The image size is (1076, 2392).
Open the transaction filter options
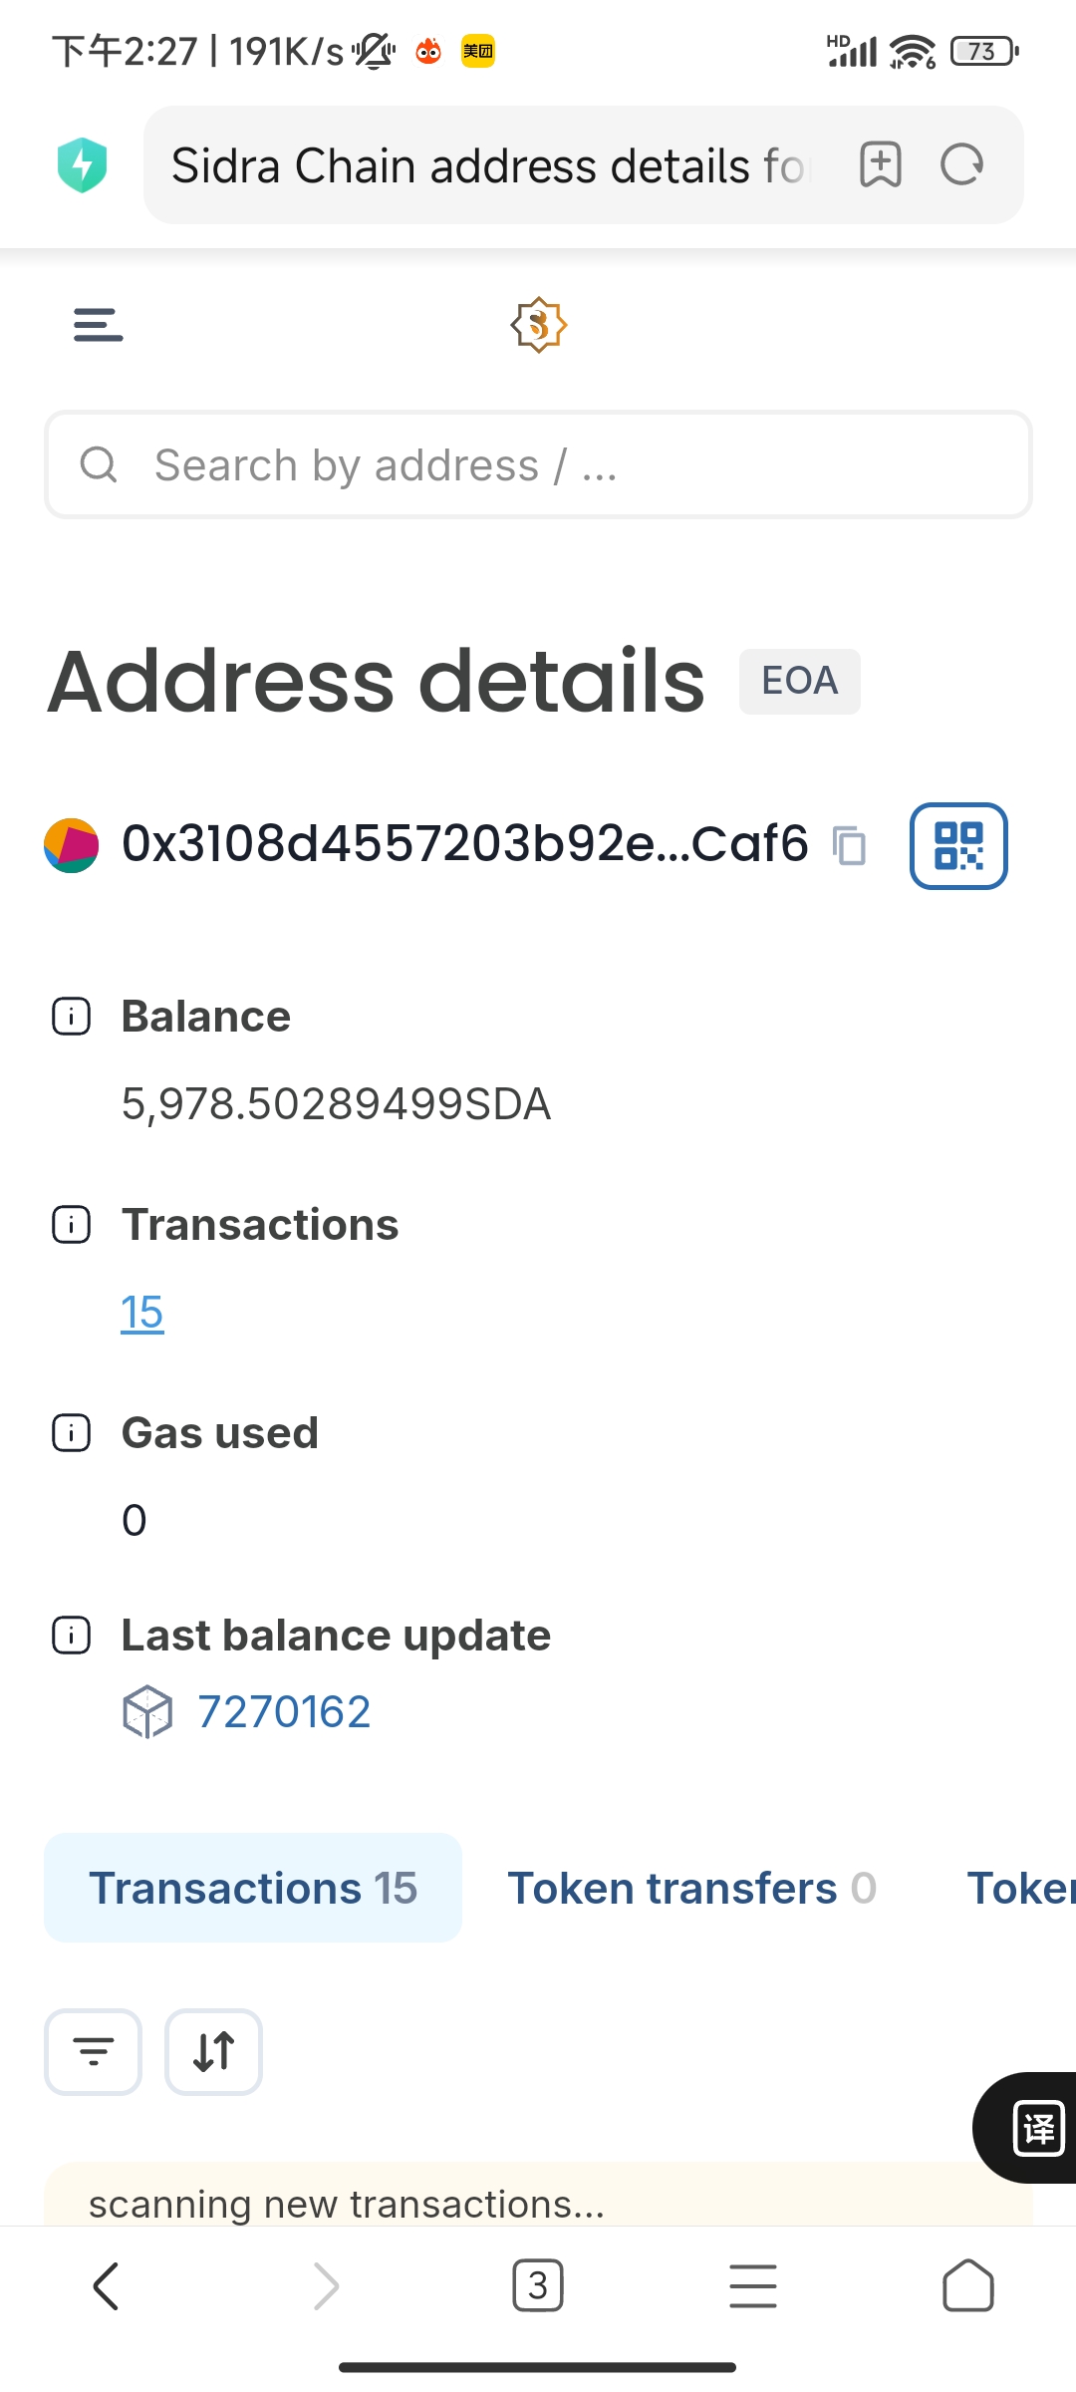point(93,2052)
